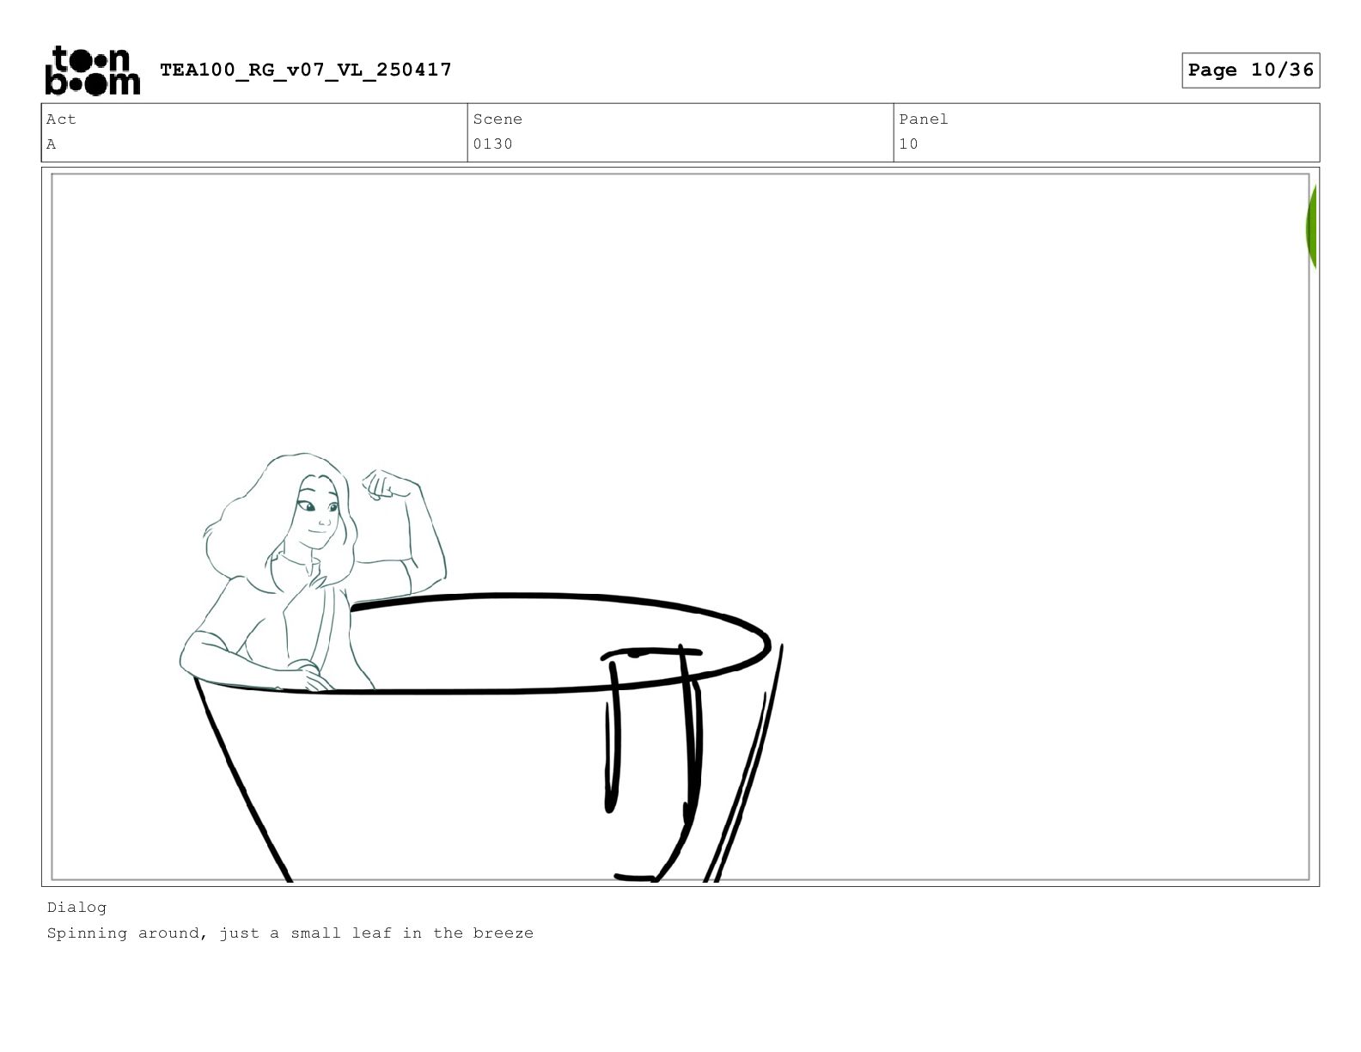The width and height of the screenshot is (1361, 1052).
Task: Click the storyboard panel drawing of woman in teacup
Action: pyautogui.click(x=680, y=527)
